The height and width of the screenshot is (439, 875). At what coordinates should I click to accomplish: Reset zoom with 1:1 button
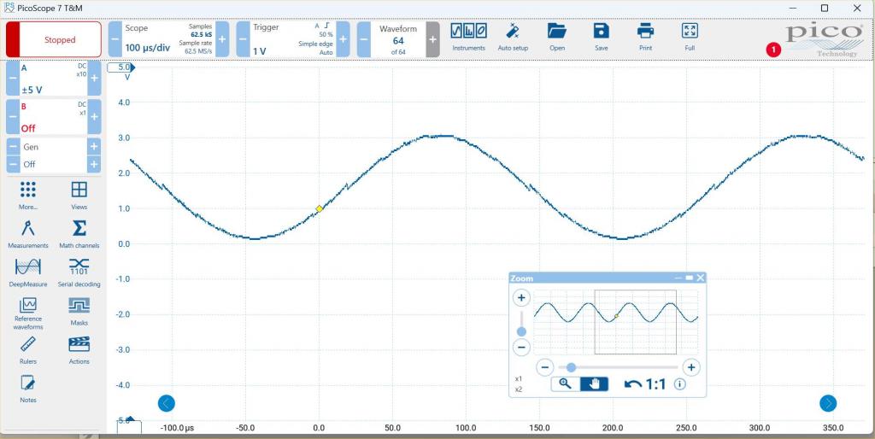[645, 384]
